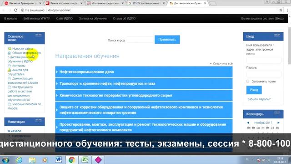Viewport: 291px width, 164px height.
Task: Open the media player taskbar icon
Action: point(45,160)
